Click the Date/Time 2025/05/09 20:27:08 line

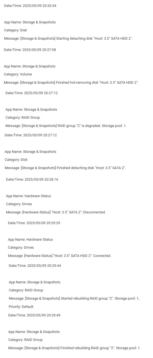[x=30, y=50]
